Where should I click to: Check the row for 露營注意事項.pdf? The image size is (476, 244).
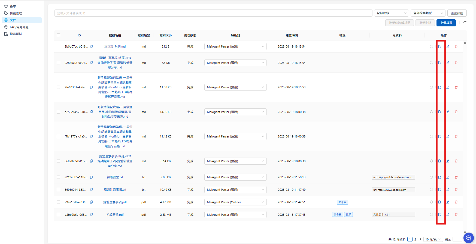pos(58,202)
